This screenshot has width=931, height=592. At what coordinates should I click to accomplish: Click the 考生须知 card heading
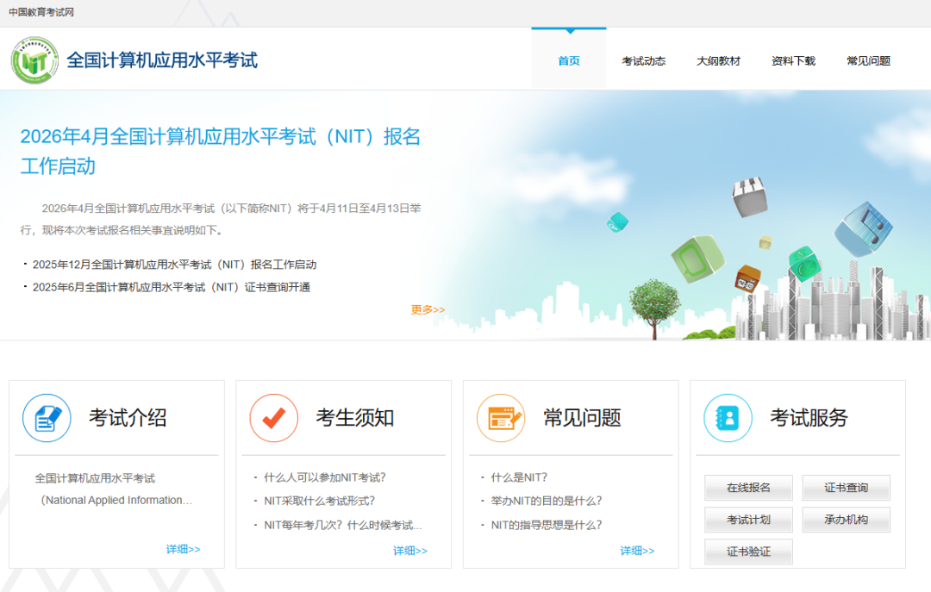click(x=354, y=418)
